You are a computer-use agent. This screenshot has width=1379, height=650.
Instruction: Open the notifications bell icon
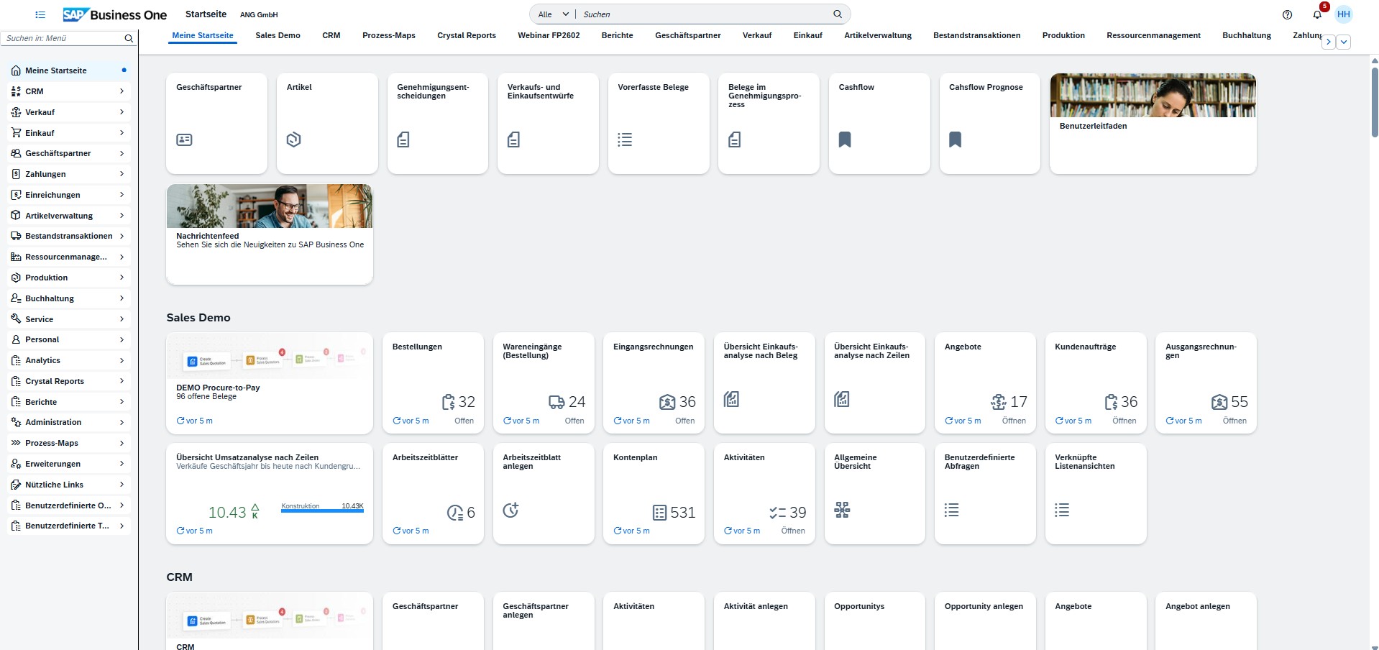[1316, 14]
